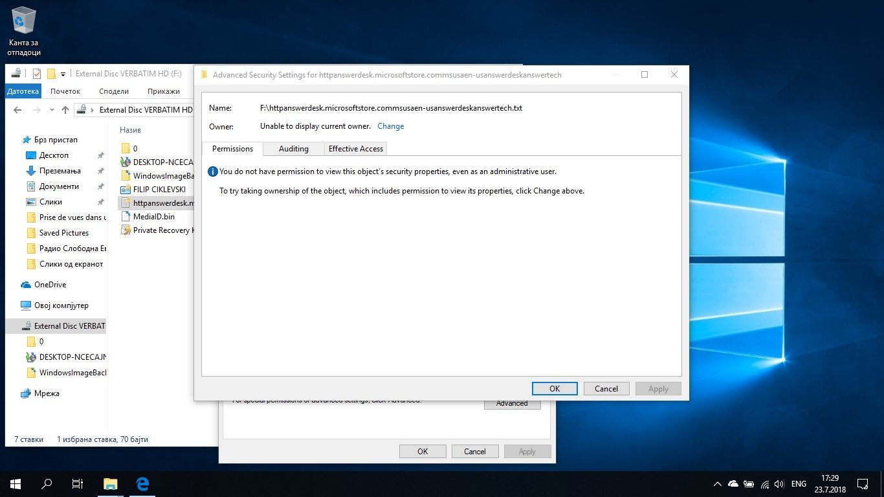Screen dimensions: 884x497
Task: Click the New Folder quick-access icon in Explorer
Action: tap(51, 74)
